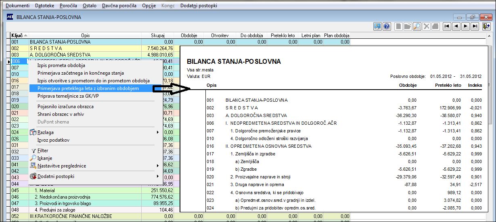Jump to first record arrow
496x222 pixels.
[447, 26]
